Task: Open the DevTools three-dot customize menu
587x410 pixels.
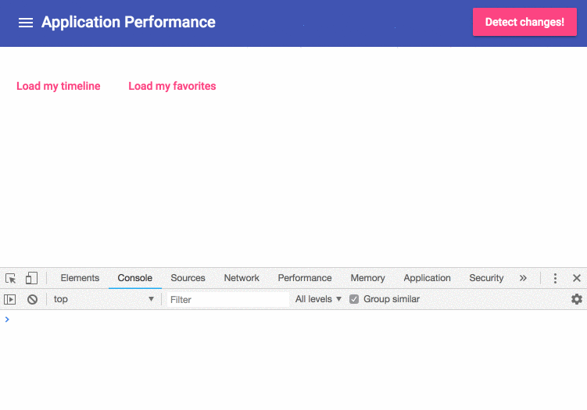Action: (x=555, y=278)
